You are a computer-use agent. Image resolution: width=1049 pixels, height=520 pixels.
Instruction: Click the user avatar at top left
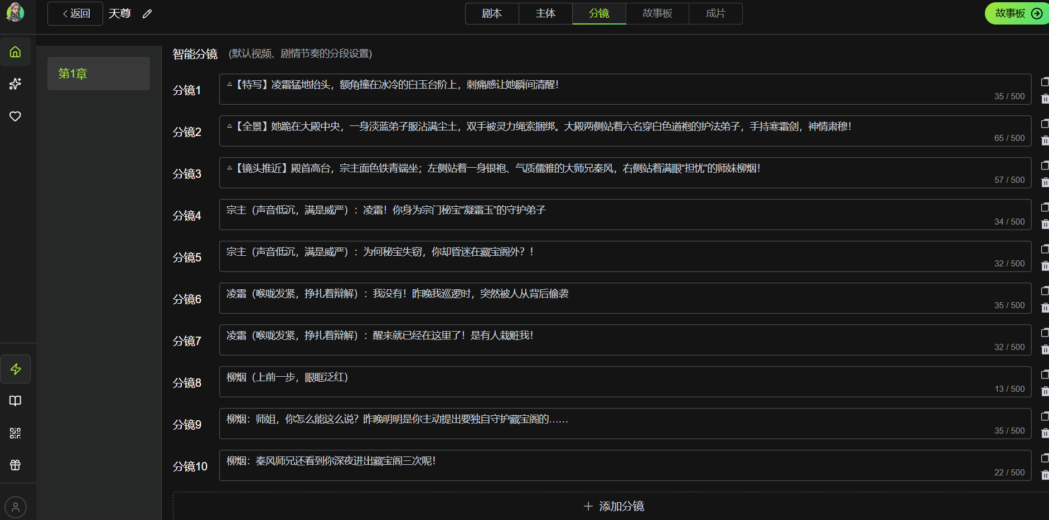point(15,12)
